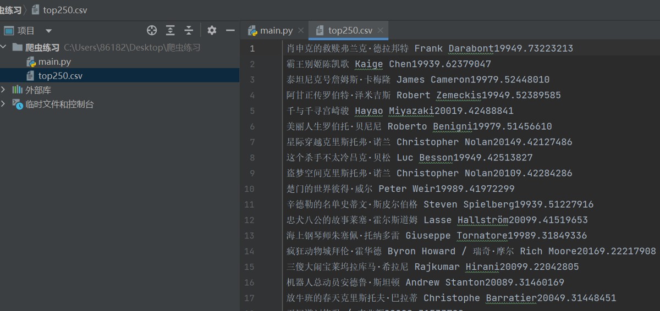Click top250.csv in the top breadcrumb
Image resolution: width=660 pixels, height=311 pixels.
pyautogui.click(x=64, y=10)
